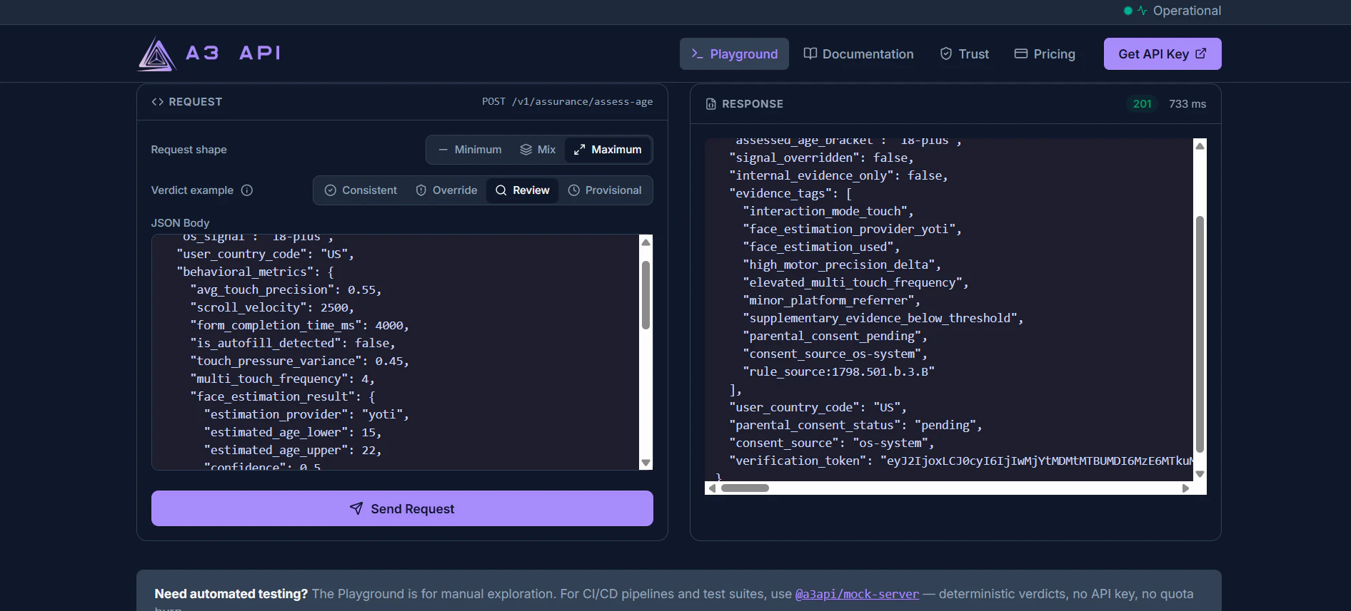
Task: Click the 201 status code badge
Action: click(1142, 104)
